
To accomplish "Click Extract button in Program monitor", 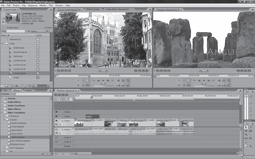I will click(x=224, y=85).
